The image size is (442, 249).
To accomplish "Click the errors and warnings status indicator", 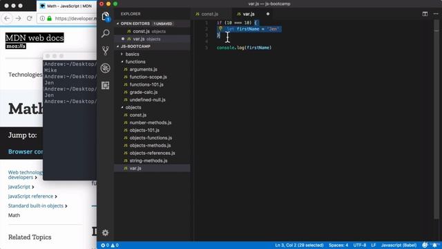I will click(x=110, y=246).
